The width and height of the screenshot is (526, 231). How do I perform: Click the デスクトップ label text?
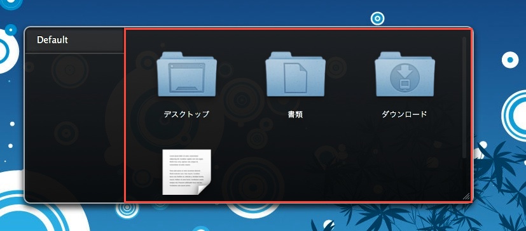186,114
